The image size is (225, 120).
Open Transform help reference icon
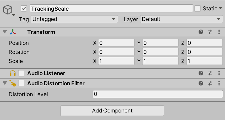click(x=201, y=32)
